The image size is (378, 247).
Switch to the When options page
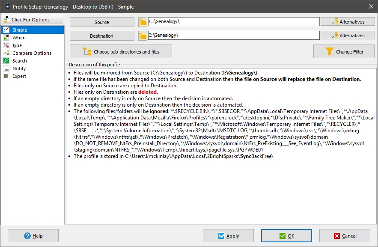coord(19,38)
